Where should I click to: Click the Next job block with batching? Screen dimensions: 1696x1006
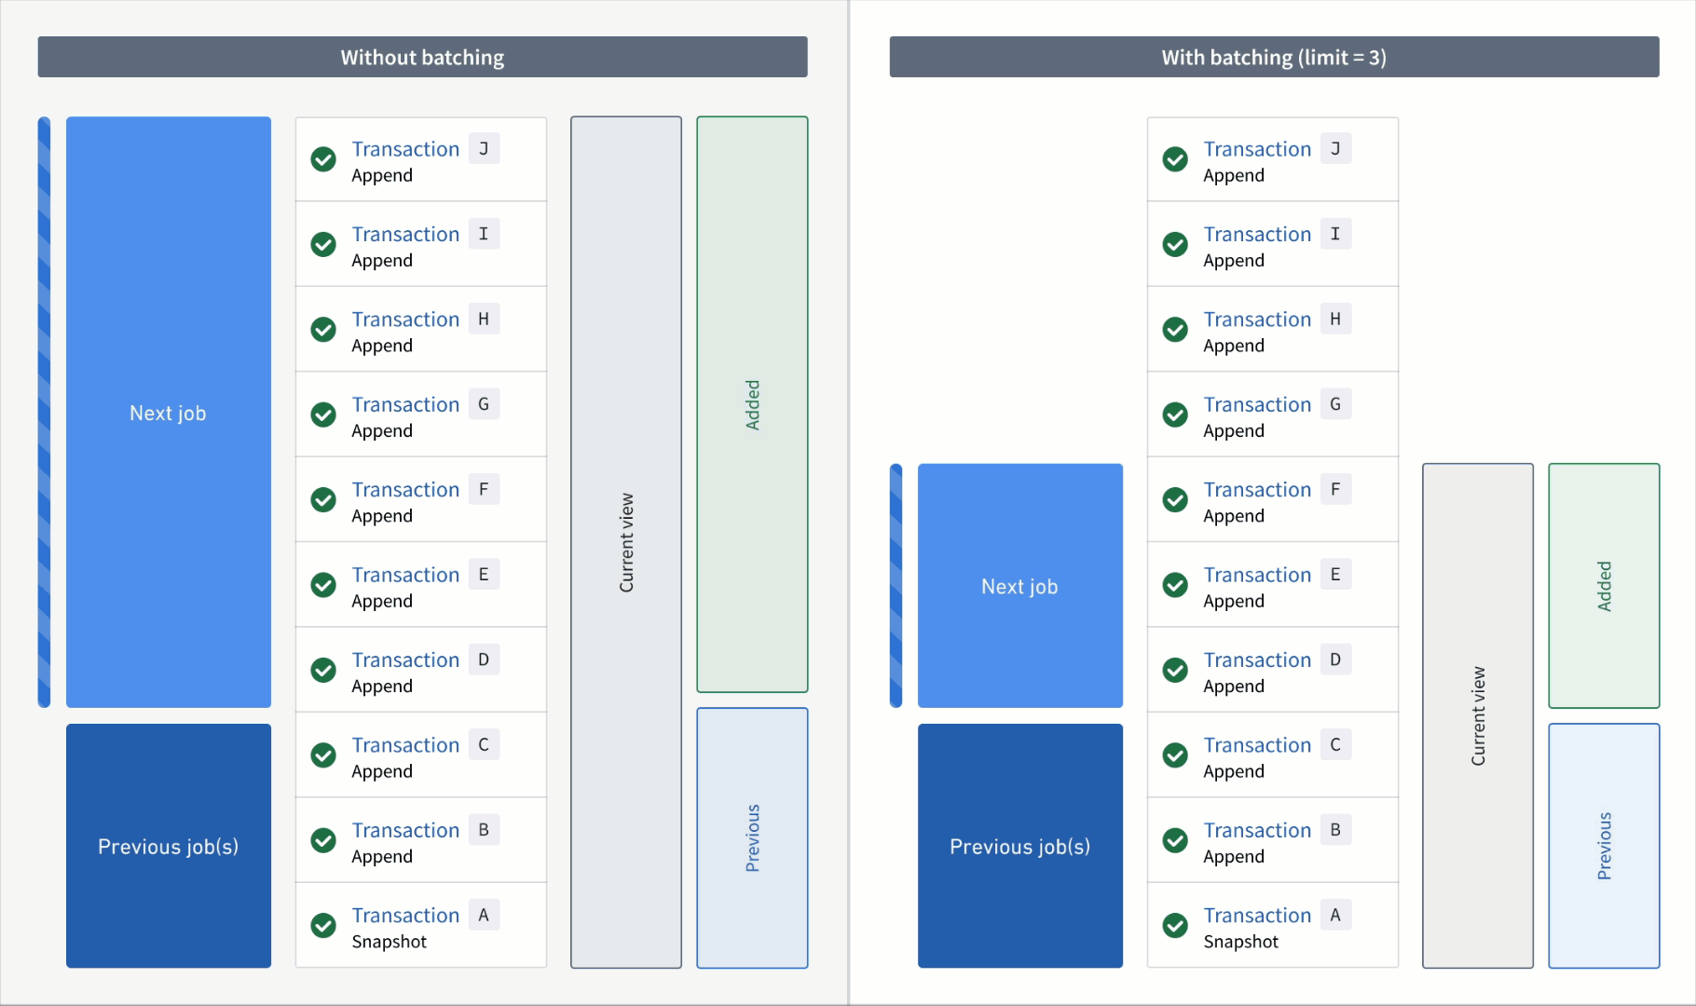point(1019,586)
